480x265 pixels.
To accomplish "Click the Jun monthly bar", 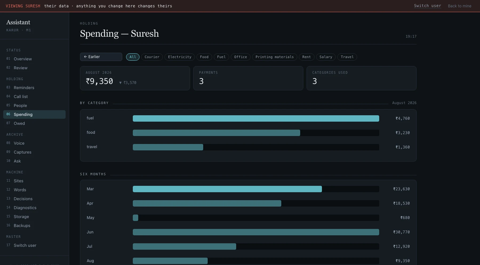I will [x=256, y=232].
